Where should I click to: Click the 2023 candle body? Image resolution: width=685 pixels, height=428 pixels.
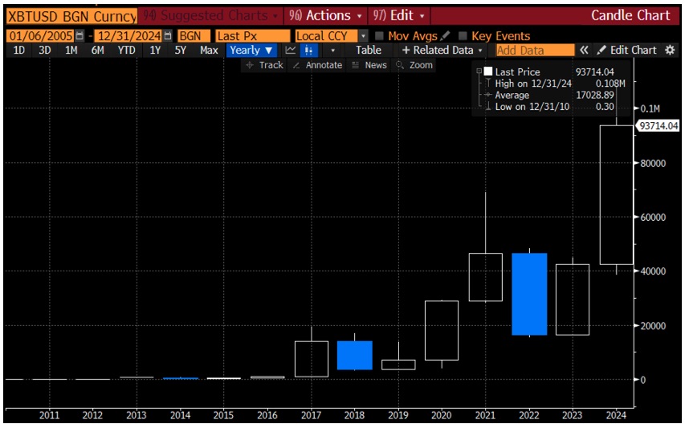(x=573, y=300)
